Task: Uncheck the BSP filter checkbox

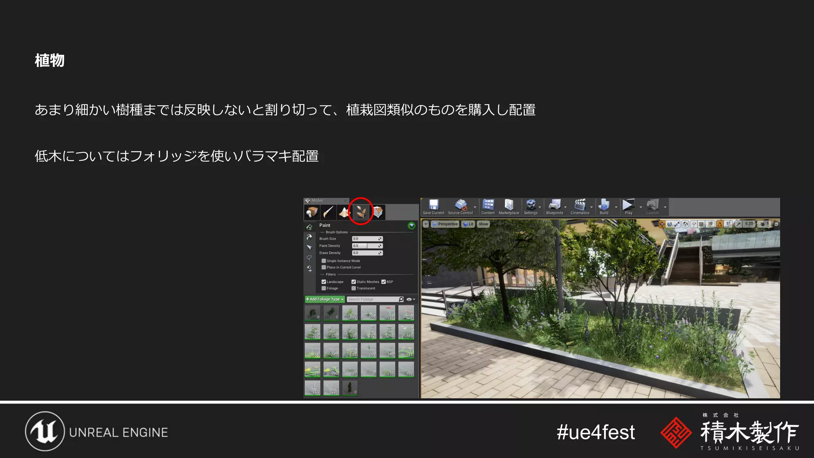Action: tap(384, 282)
